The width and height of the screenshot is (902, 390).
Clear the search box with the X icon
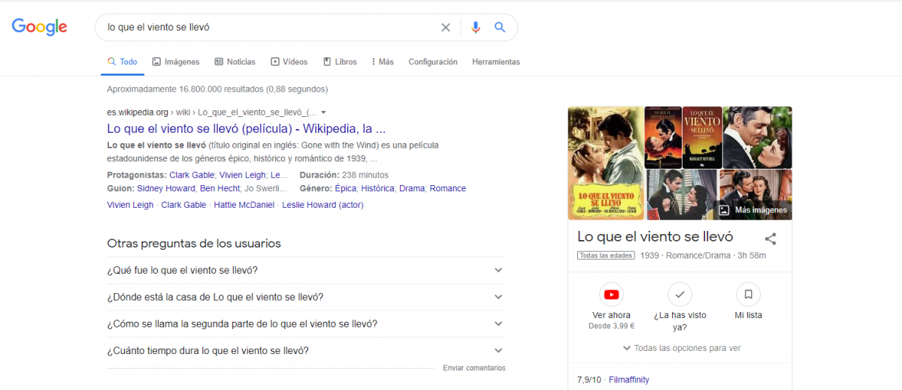coord(446,28)
